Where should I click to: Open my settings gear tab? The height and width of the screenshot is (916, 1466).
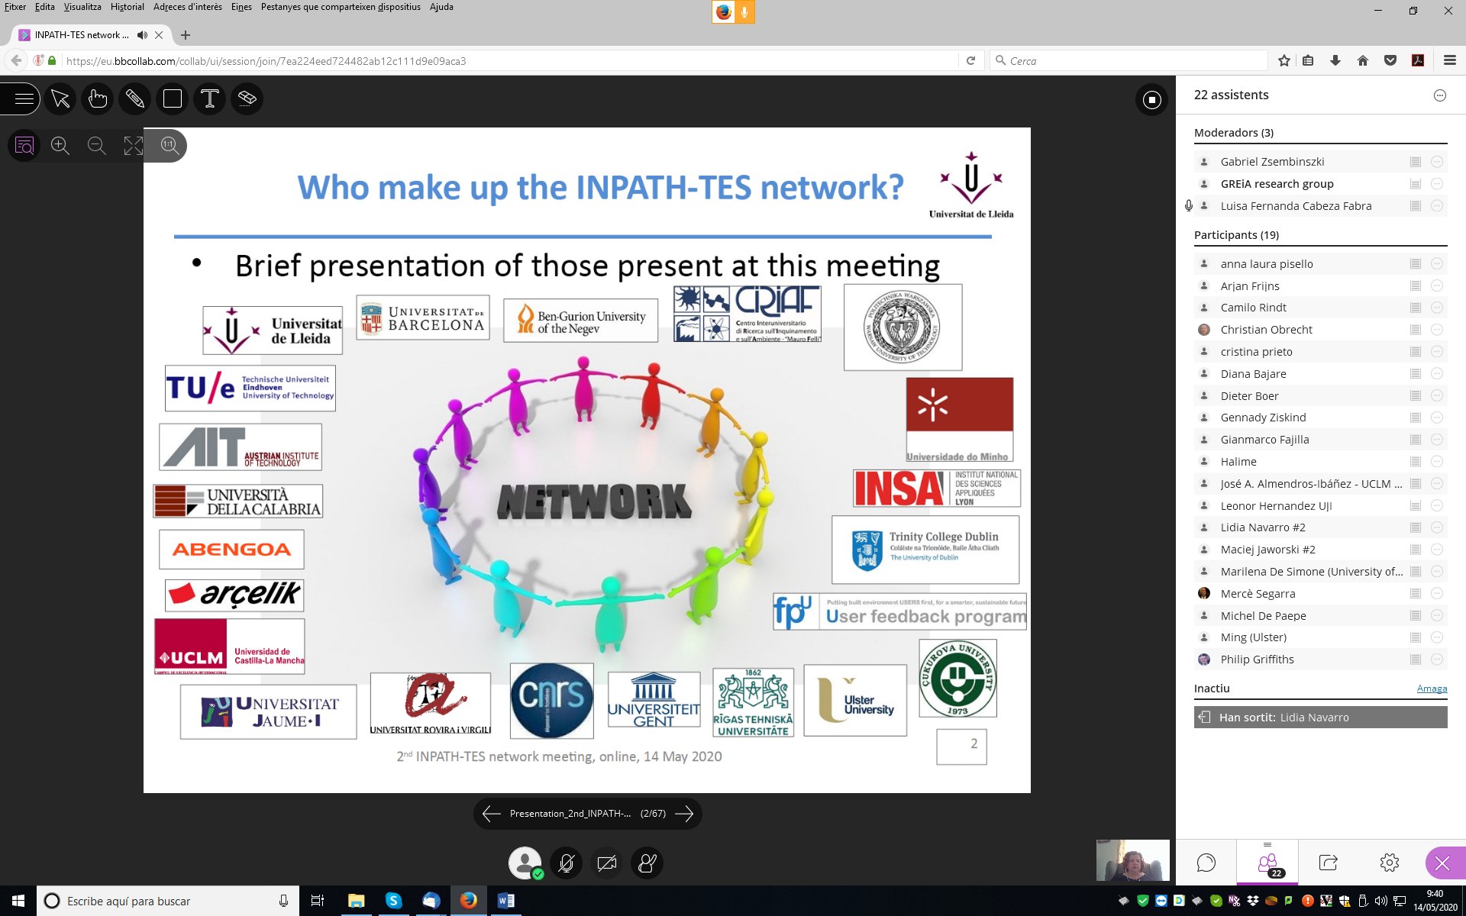pyautogui.click(x=1390, y=863)
